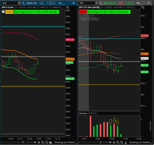
Task: Open the 5m timeframe selector on SPX chart
Action: click(x=60, y=3)
